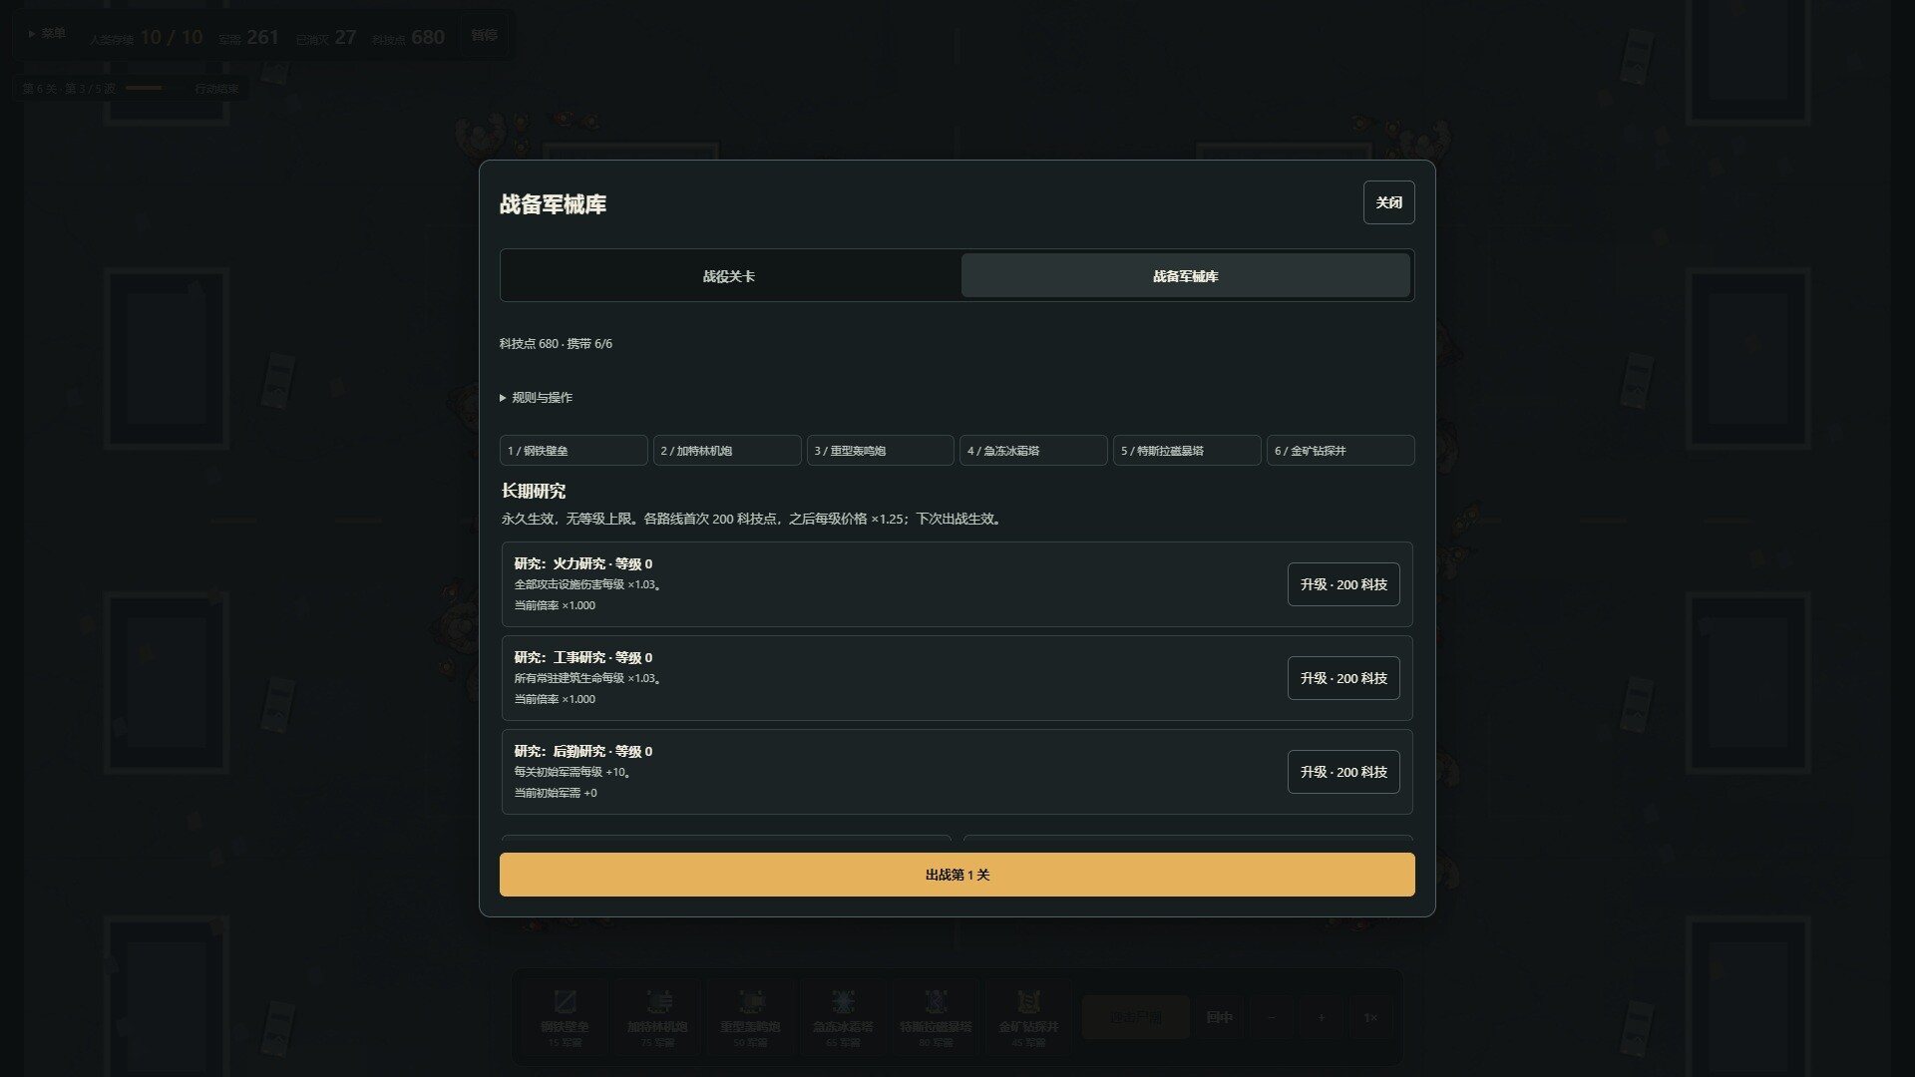This screenshot has width=1915, height=1077.
Task: Click the 战备军械库 dialog title
Action: pyautogui.click(x=553, y=204)
